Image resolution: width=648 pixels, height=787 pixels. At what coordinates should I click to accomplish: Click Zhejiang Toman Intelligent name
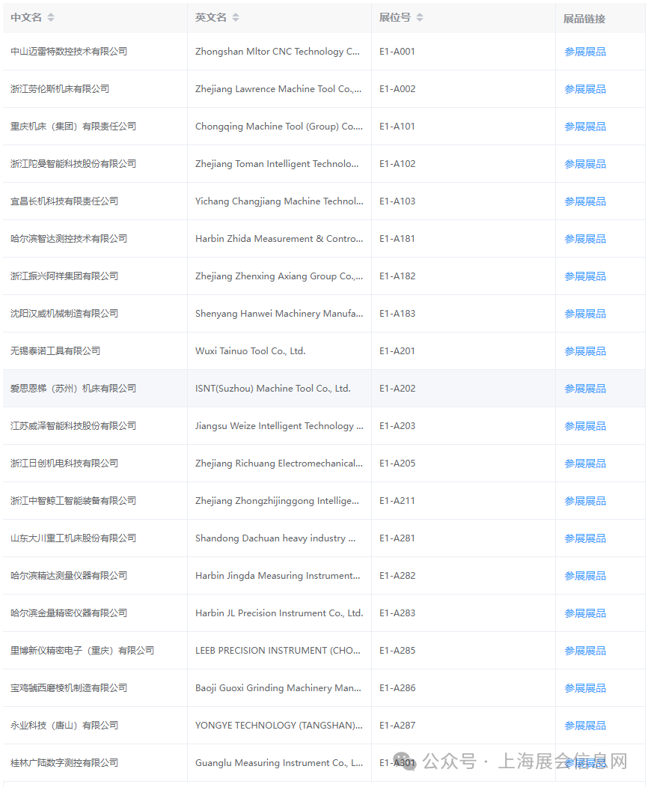[x=277, y=164]
